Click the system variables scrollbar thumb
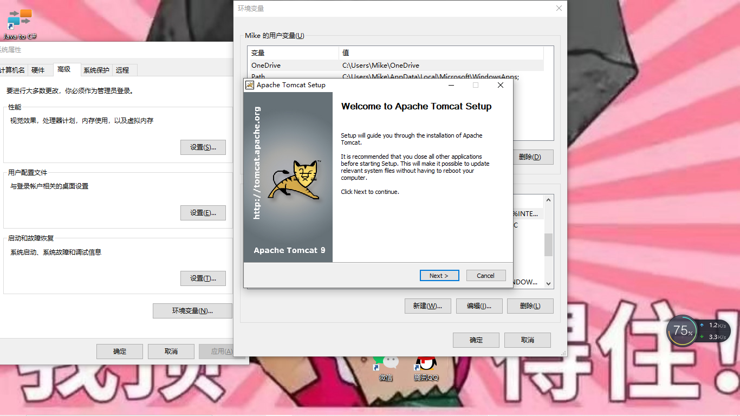The height and width of the screenshot is (416, 740). point(549,245)
